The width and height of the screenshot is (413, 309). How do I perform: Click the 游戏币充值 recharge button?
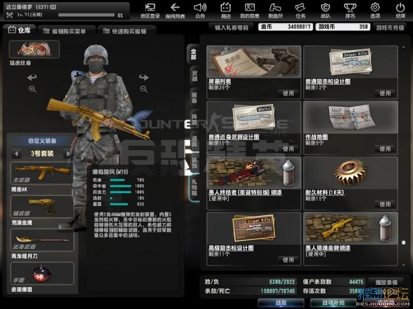coord(390,27)
